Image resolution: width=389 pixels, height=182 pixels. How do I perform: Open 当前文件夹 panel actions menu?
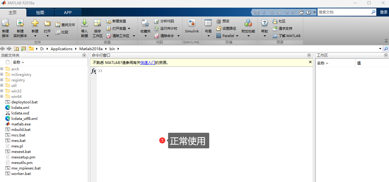[84, 55]
